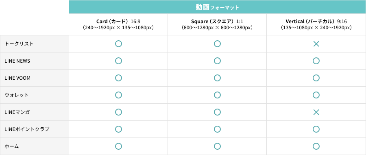
Task: Click the circle for トークリスト Card format
Action: coord(118,44)
